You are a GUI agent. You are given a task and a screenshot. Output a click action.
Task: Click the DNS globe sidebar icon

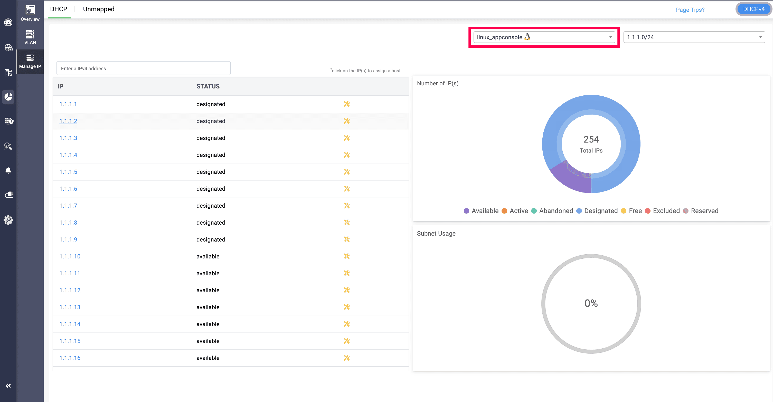(x=8, y=47)
